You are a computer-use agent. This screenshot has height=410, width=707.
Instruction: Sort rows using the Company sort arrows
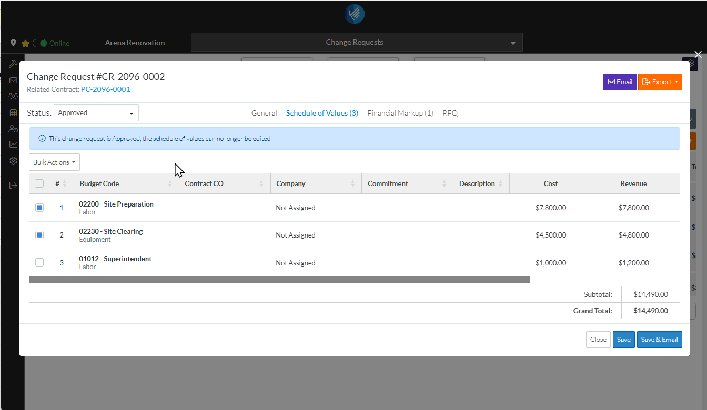tap(353, 184)
